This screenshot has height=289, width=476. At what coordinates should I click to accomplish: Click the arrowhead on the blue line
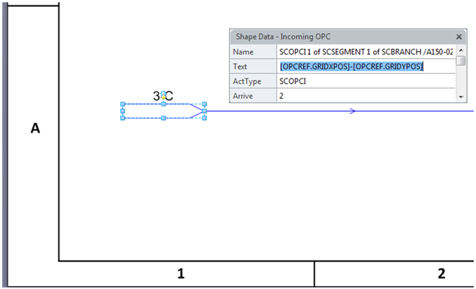[352, 111]
